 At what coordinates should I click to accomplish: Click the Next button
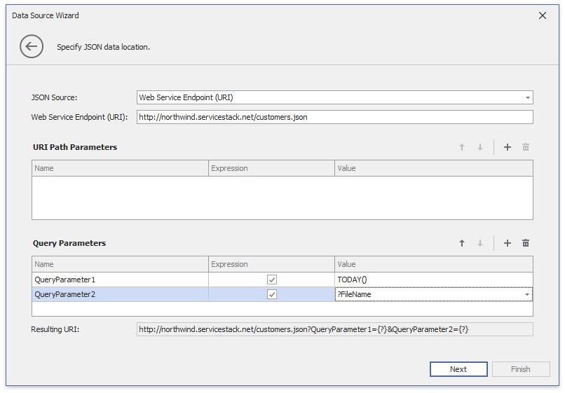(x=458, y=369)
